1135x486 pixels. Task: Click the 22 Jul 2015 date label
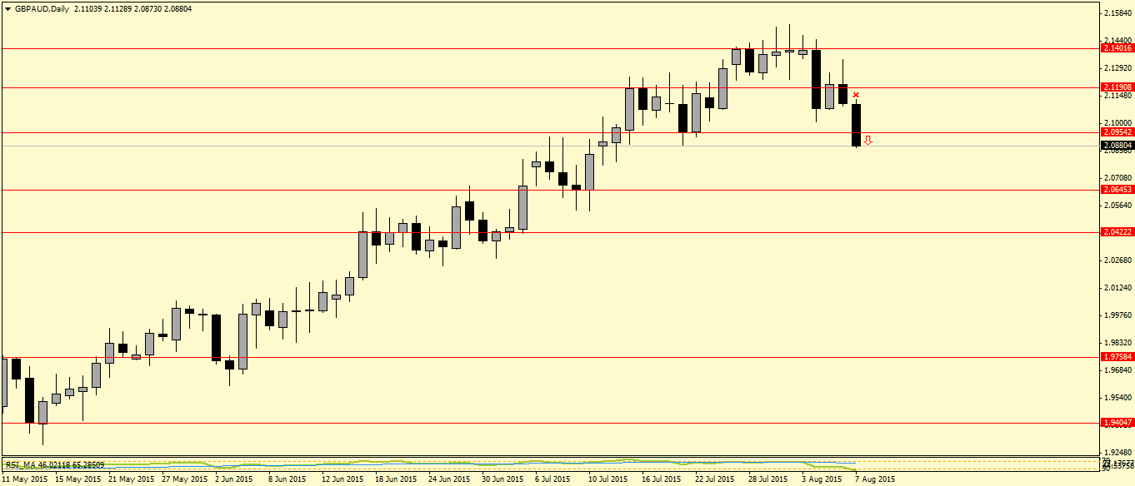(x=715, y=479)
